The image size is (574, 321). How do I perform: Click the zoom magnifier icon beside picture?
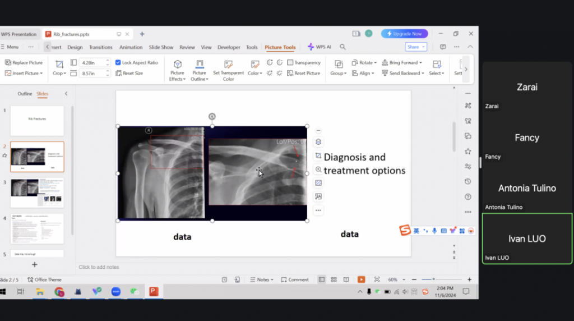coord(318,169)
